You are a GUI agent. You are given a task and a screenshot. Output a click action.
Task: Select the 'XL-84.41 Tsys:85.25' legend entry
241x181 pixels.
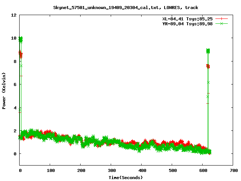click(188, 19)
